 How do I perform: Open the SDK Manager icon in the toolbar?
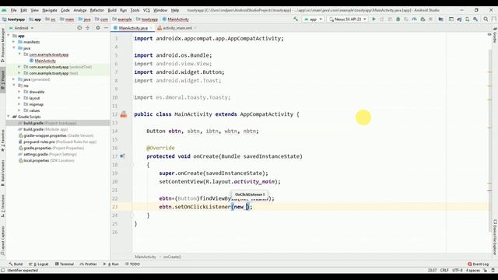pos(475,19)
